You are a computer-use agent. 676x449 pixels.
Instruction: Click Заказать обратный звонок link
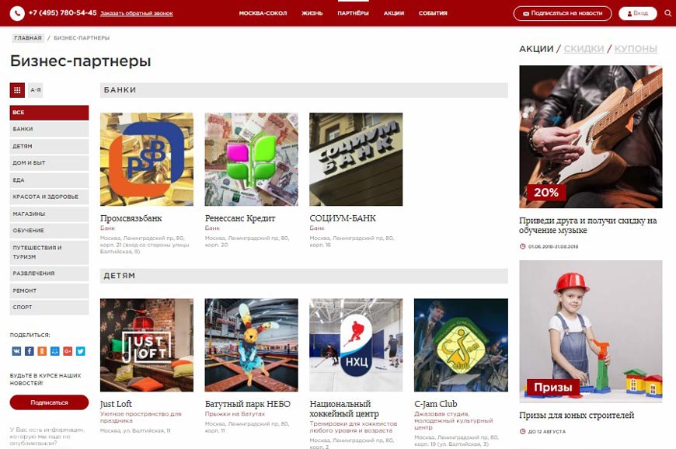[137, 13]
